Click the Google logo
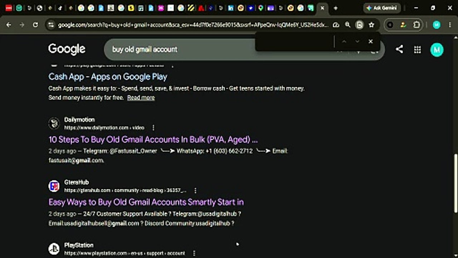This screenshot has width=458, height=258. pos(67,49)
